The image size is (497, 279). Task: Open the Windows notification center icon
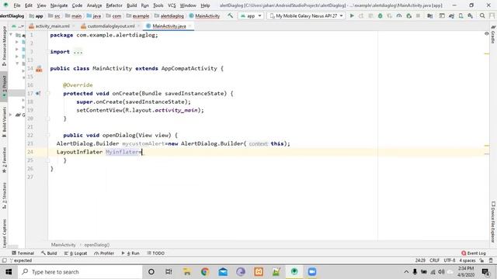coord(485,272)
